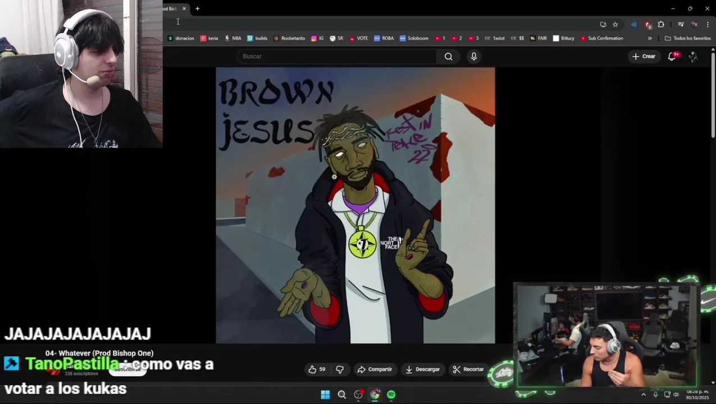
Task: Open the keria bookmark
Action: (x=209, y=38)
